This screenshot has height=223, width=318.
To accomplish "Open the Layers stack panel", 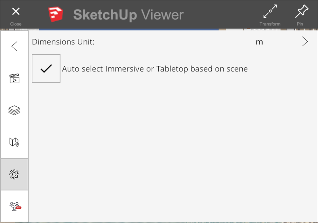I will [x=14, y=110].
